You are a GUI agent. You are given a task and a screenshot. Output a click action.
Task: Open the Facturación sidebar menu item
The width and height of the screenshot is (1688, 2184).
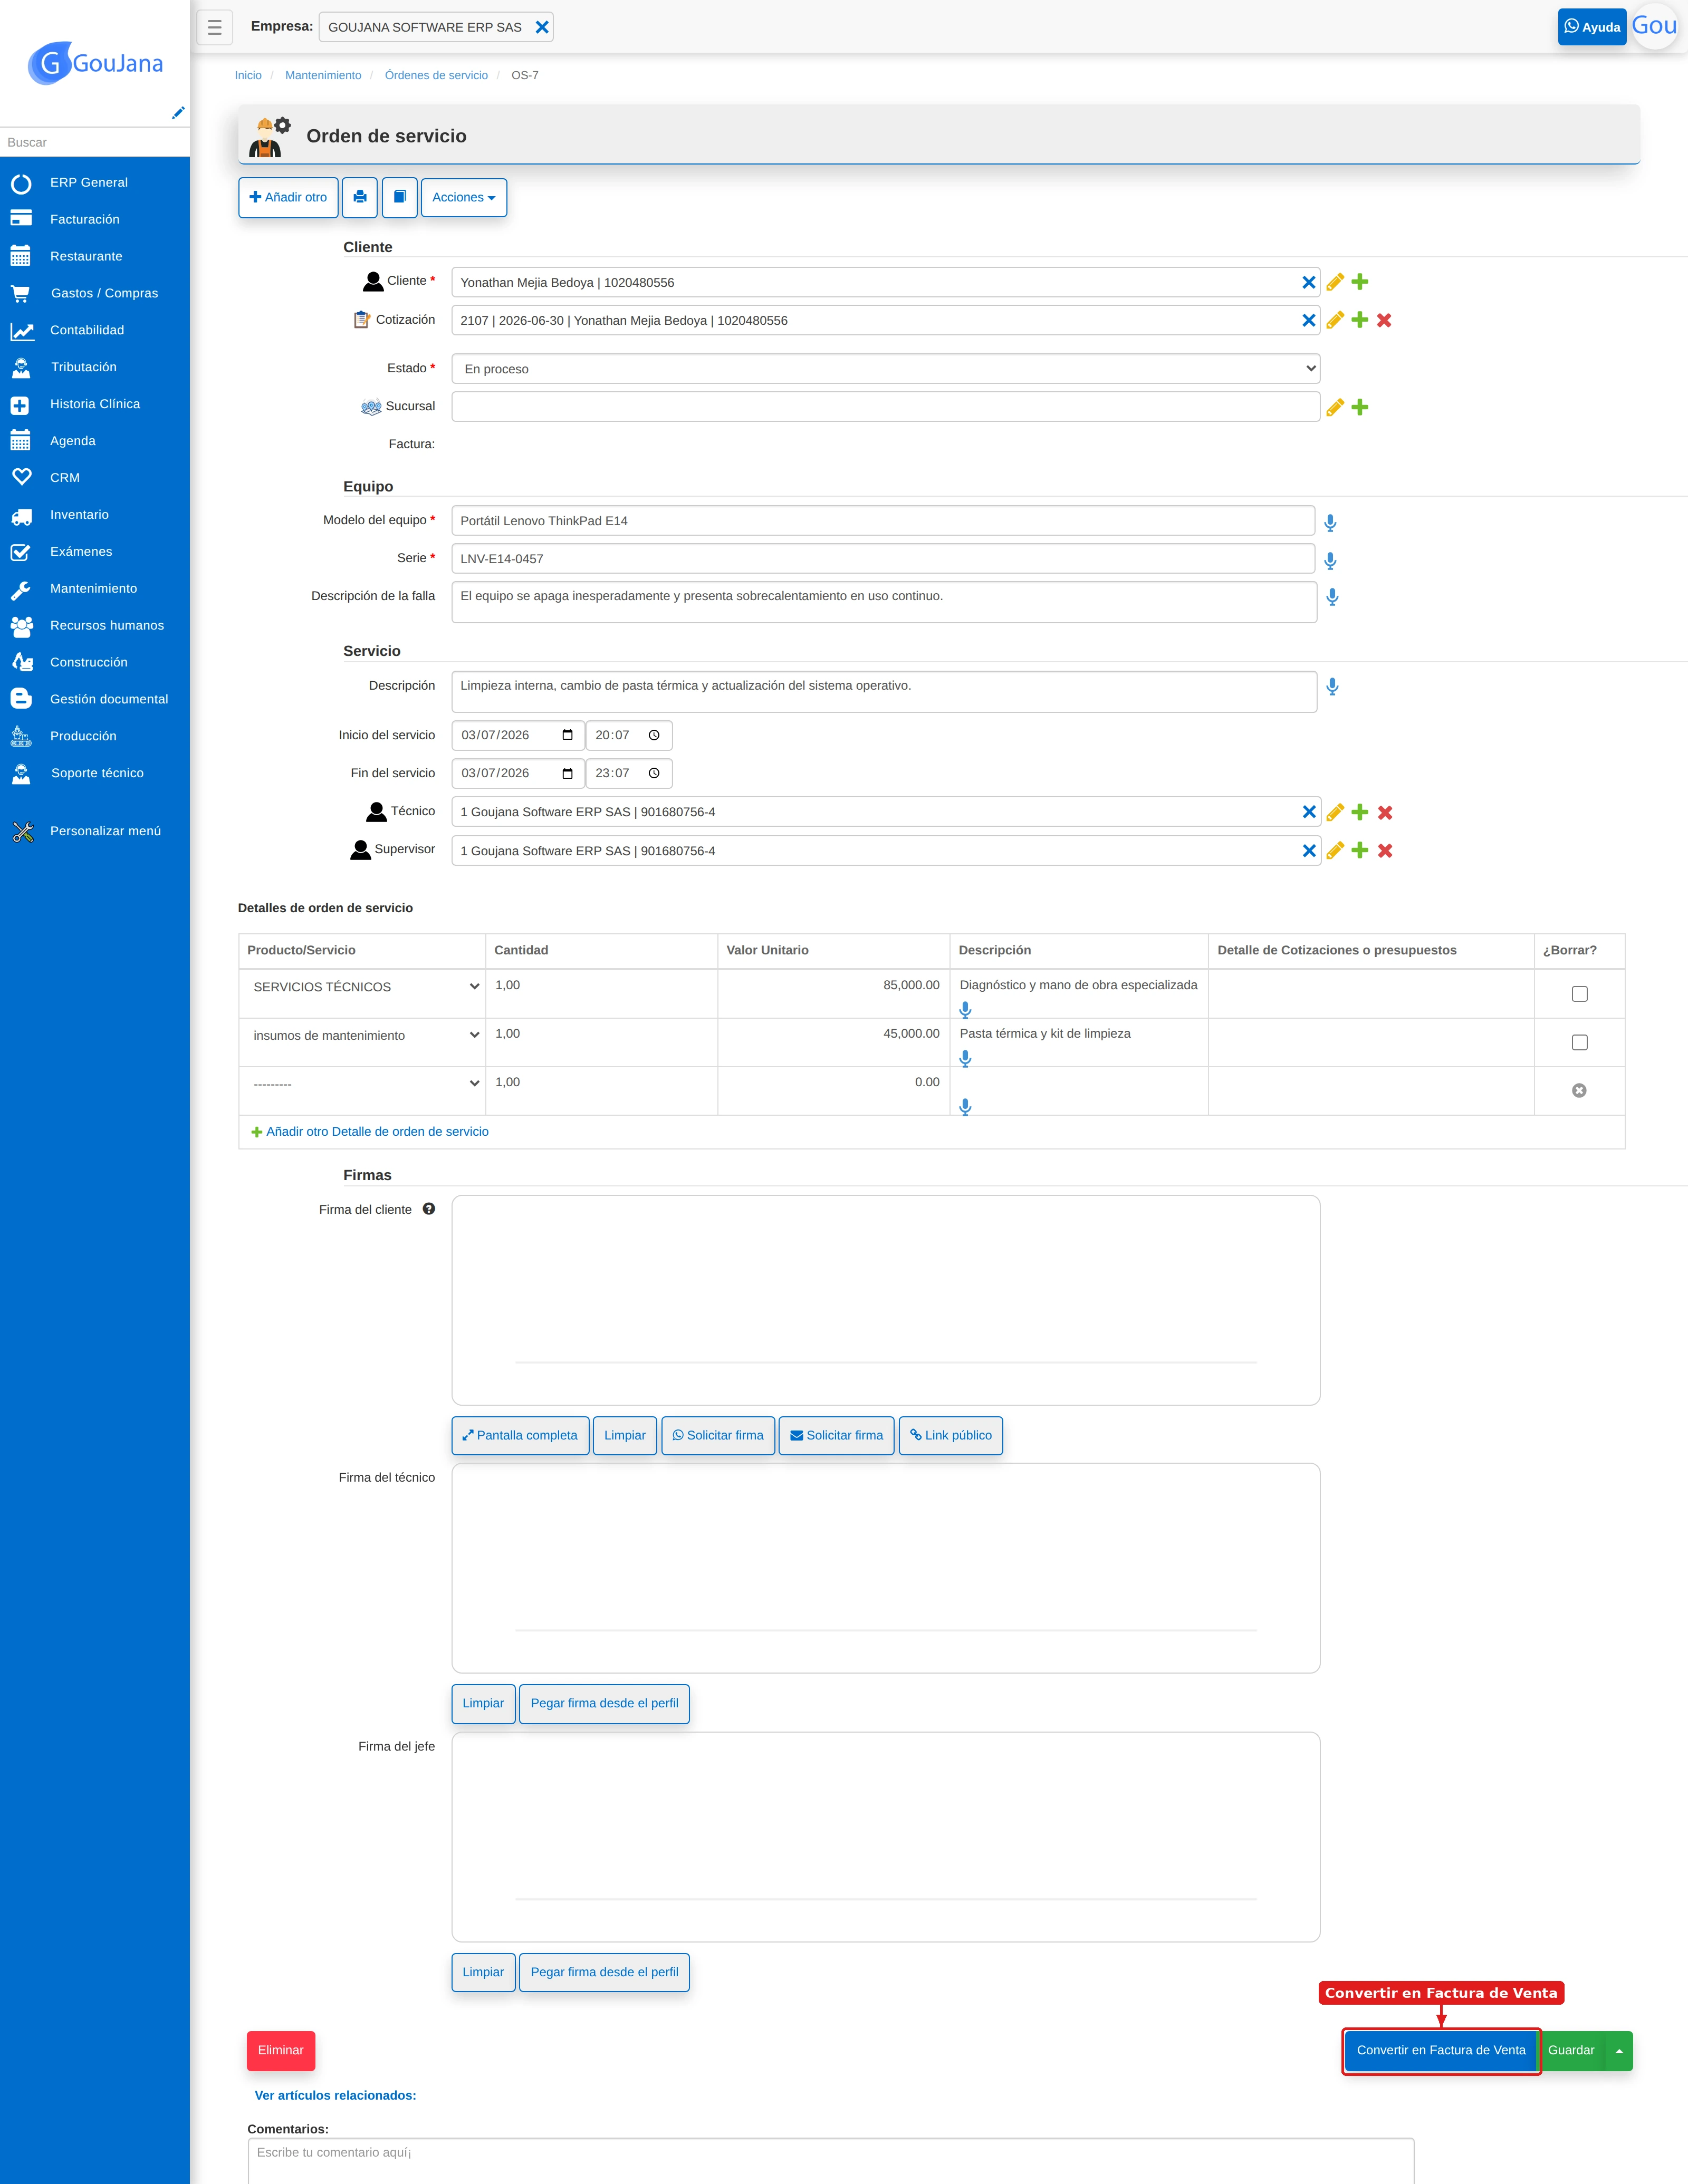[x=84, y=219]
